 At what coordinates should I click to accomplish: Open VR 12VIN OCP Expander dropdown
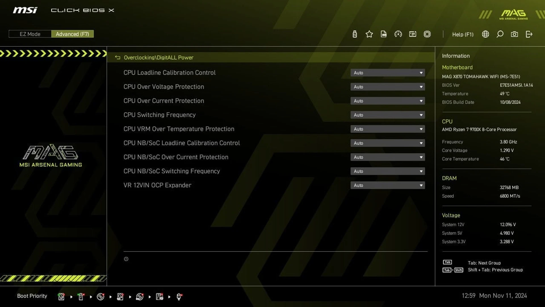387,185
